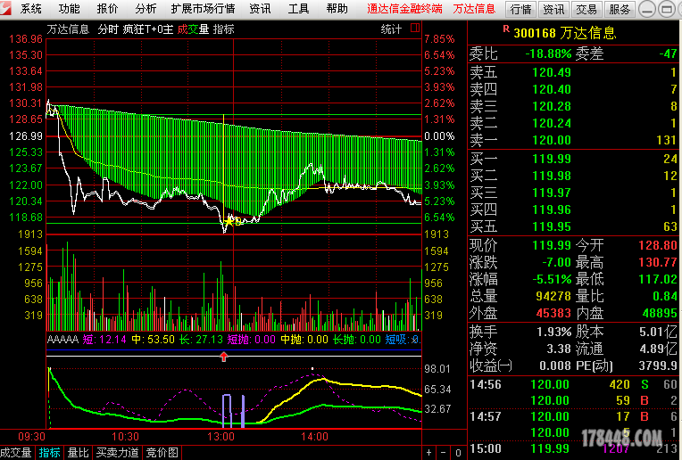
Task: Click the 资讯 button beside 行情
Action: coord(553,9)
